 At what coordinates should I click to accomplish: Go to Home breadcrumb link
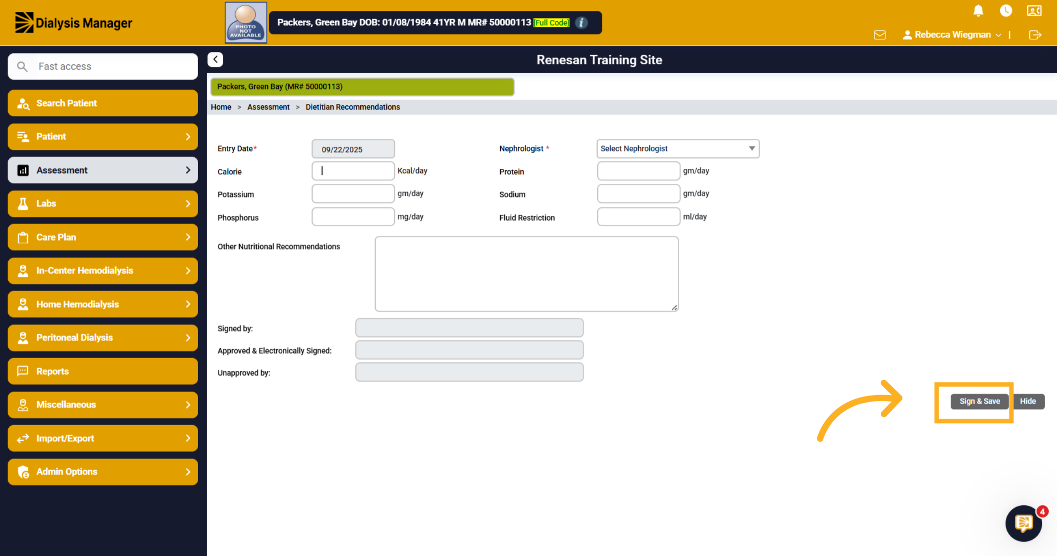pyautogui.click(x=221, y=107)
